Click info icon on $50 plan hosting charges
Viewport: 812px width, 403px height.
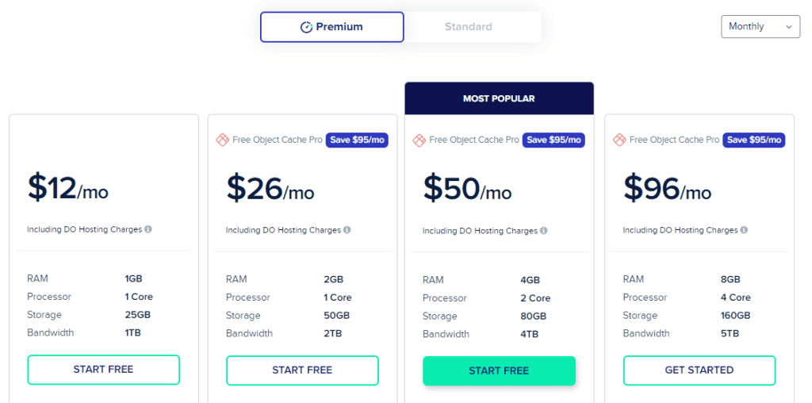click(x=543, y=231)
